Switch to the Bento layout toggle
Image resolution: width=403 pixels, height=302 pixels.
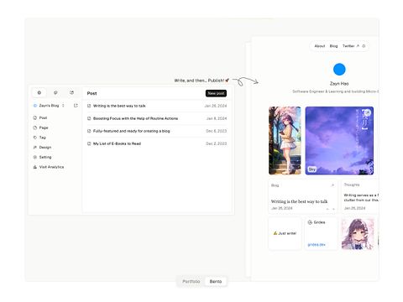(x=216, y=281)
